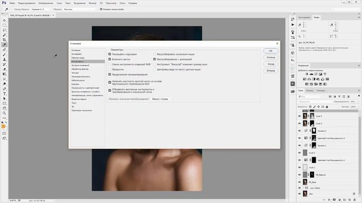This screenshot has height=203, width=362.
Task: Enable 'Смена инструмента клавишей Shift' checkbox
Action: coord(110,64)
